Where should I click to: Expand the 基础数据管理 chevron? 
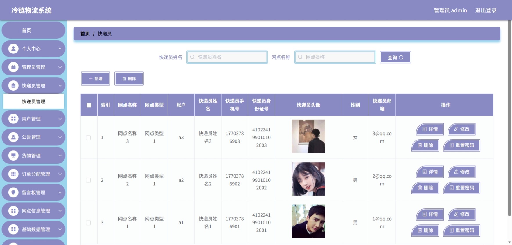coord(60,229)
